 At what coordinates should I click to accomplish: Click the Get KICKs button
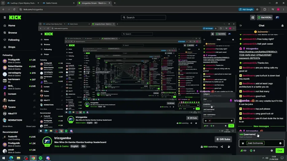[265, 17]
